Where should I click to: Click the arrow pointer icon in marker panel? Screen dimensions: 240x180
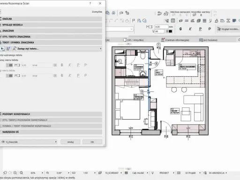2,49
